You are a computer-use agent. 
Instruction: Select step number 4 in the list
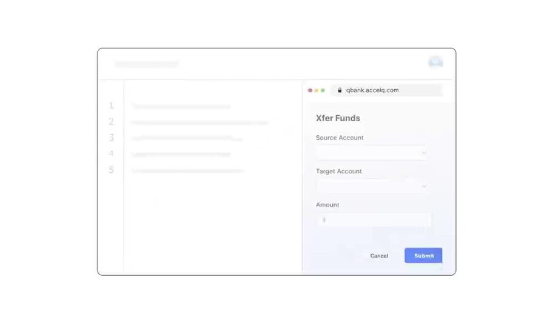111,153
